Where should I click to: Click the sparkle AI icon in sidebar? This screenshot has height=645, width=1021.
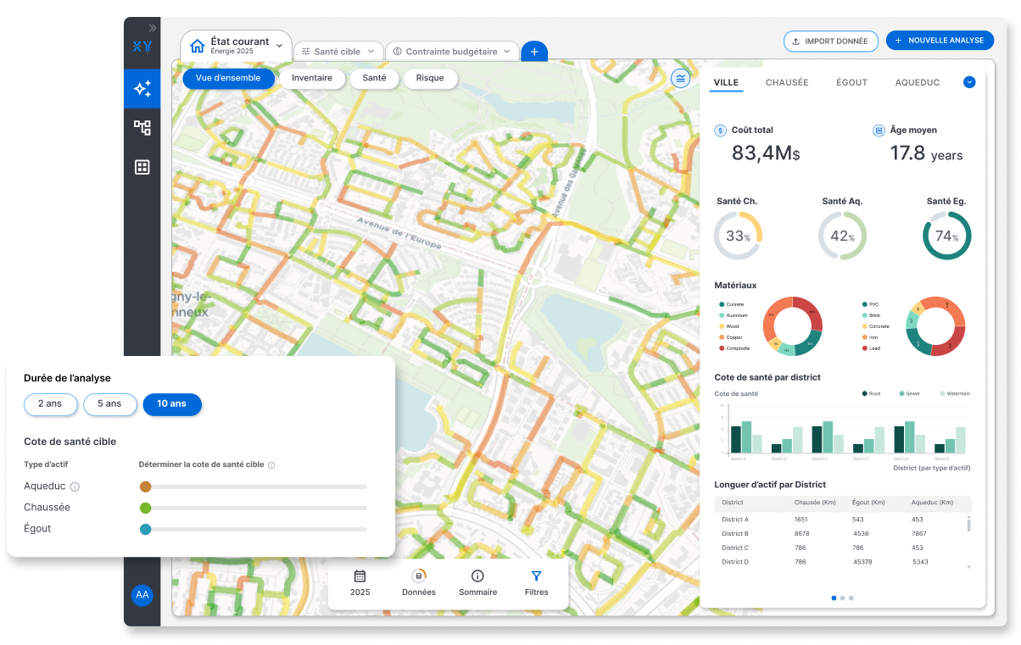(x=142, y=89)
